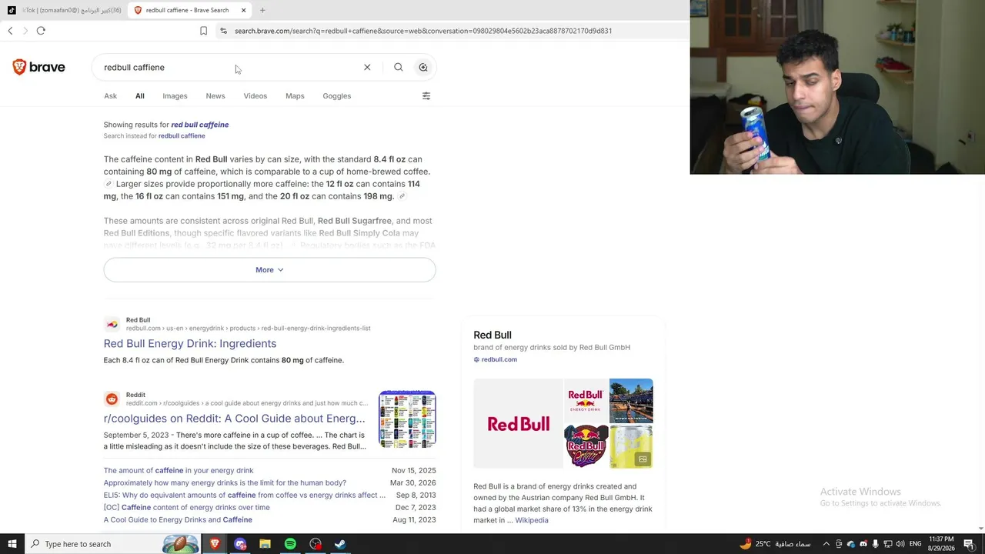Bookmark this page using the bookmark icon

203,31
